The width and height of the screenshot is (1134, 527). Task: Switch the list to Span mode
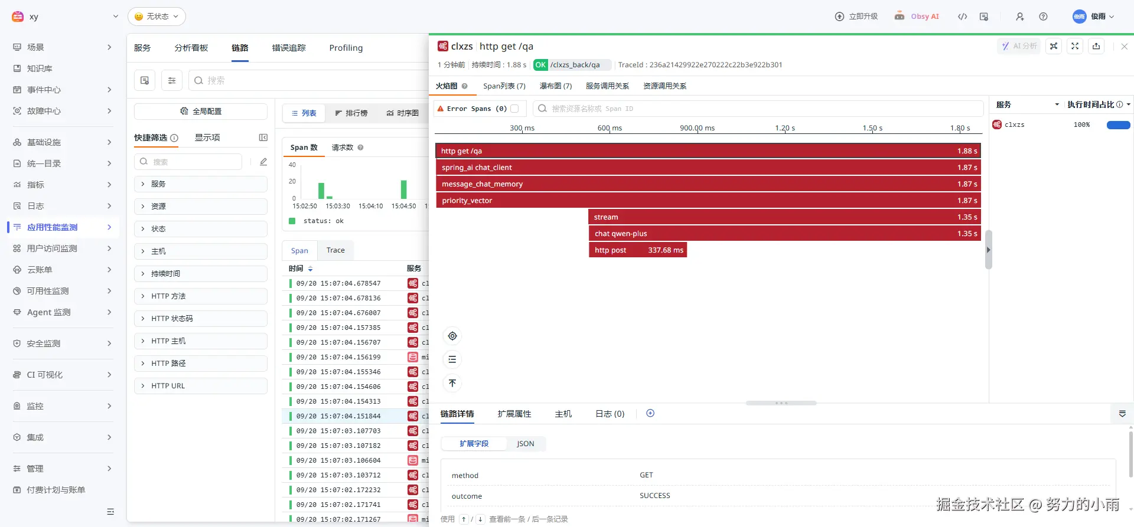[x=299, y=250]
